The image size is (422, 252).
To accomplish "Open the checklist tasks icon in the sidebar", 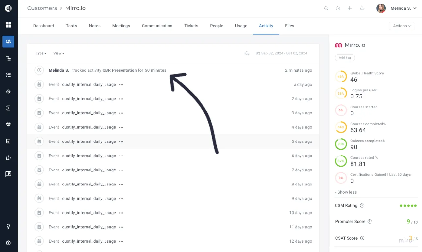I will coord(8,75).
